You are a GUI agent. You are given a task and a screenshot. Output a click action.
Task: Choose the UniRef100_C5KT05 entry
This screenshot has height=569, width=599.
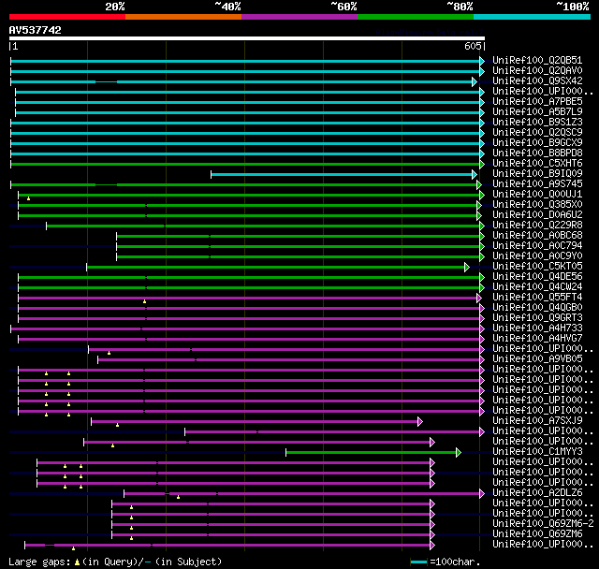tap(537, 267)
